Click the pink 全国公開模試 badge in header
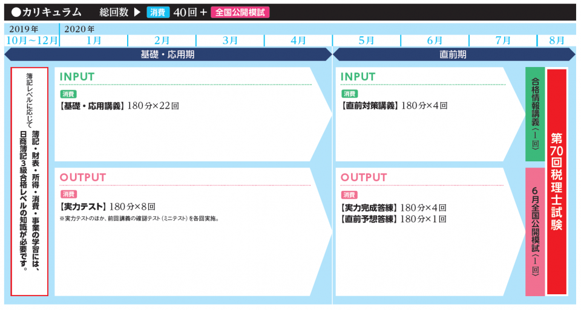This screenshot has height=310, width=581. 240,12
